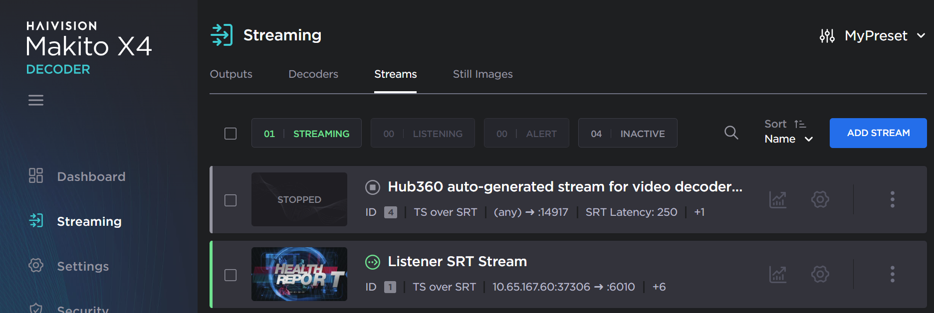
Task: Open settings gear for Hub360 stream
Action: (x=820, y=199)
